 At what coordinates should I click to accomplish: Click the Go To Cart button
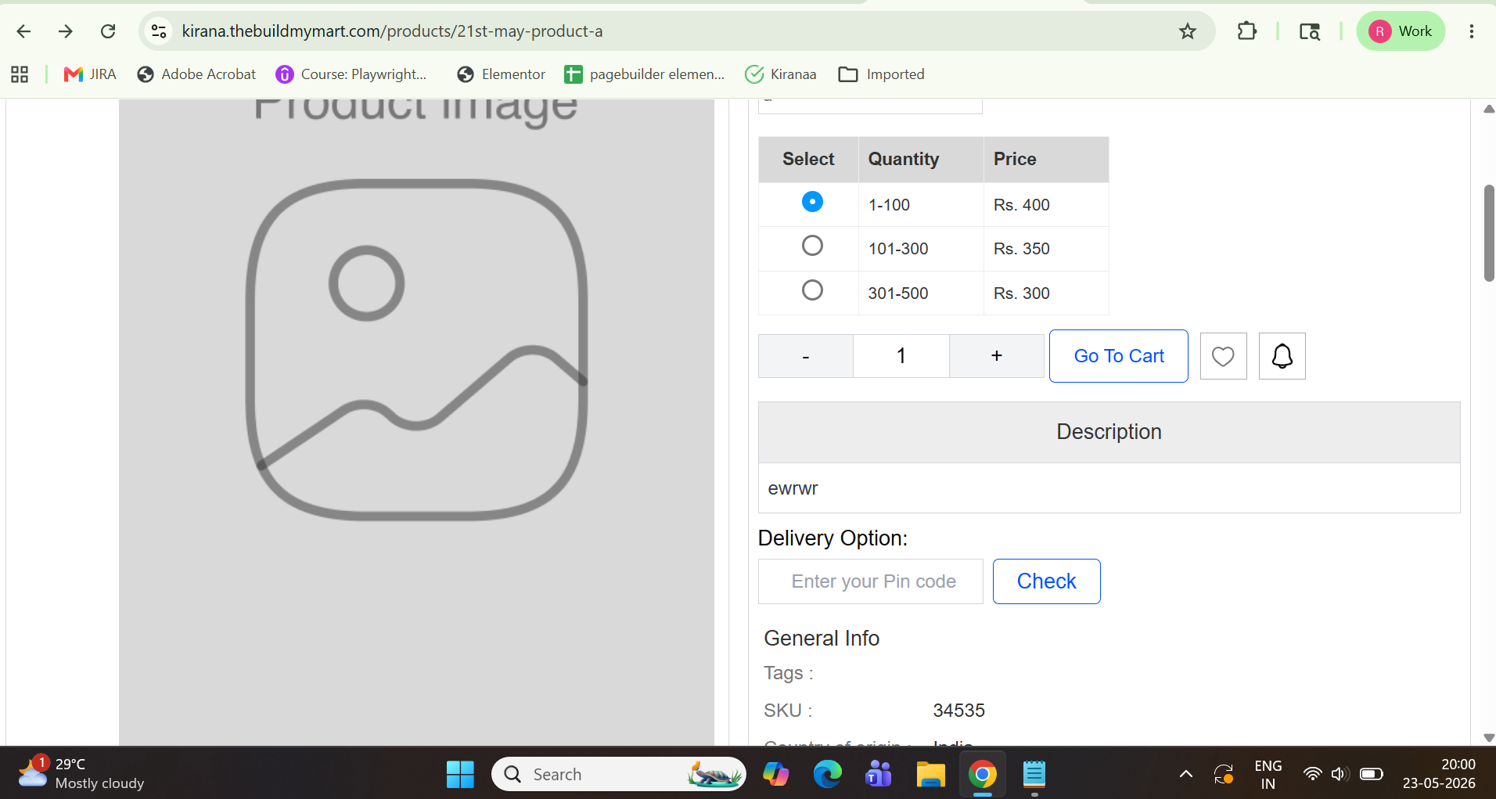[x=1119, y=356]
